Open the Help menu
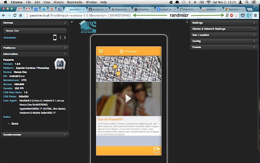The height and width of the screenshot is (163, 260). pyautogui.click(x=104, y=2)
